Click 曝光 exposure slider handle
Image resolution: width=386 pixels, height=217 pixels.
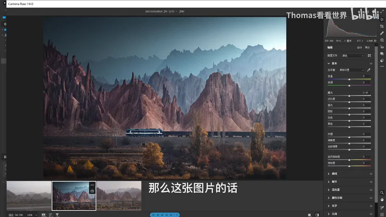pyautogui.click(x=349, y=95)
